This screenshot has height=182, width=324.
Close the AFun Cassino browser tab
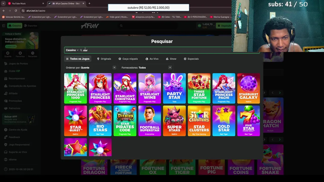83,4
